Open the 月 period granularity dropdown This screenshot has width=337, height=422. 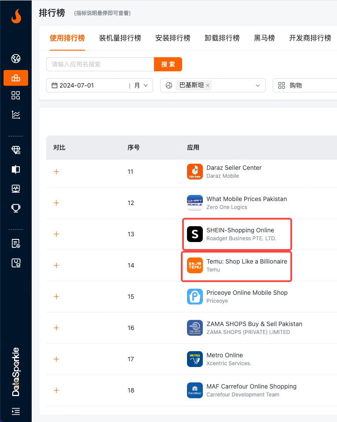141,85
